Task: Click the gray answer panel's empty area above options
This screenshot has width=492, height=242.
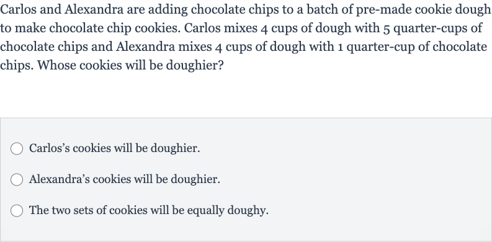Action: pyautogui.click(x=246, y=129)
